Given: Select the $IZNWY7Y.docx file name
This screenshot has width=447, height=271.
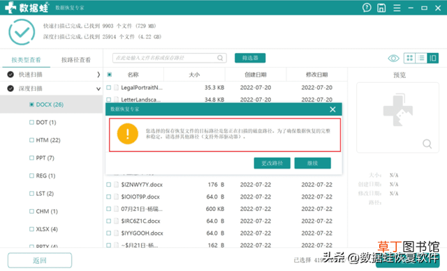Looking at the screenshot, I should (x=142, y=185).
